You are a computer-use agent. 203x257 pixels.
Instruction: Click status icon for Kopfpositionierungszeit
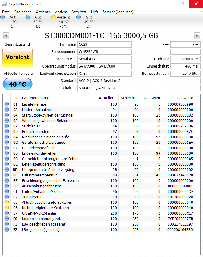coord(7,219)
